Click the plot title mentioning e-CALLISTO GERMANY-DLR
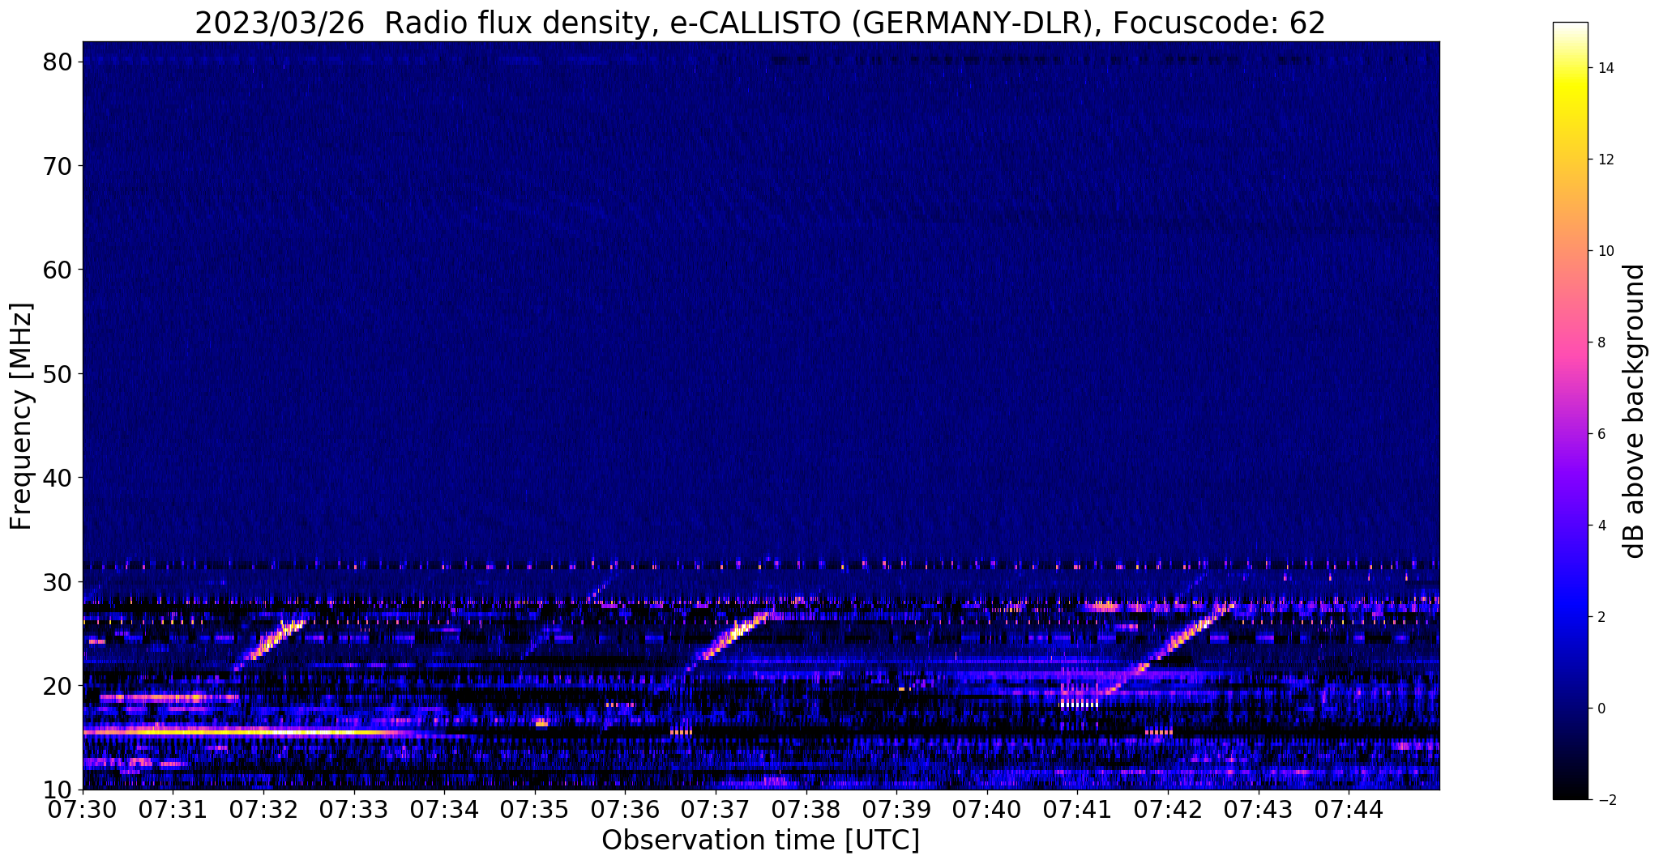 (759, 22)
